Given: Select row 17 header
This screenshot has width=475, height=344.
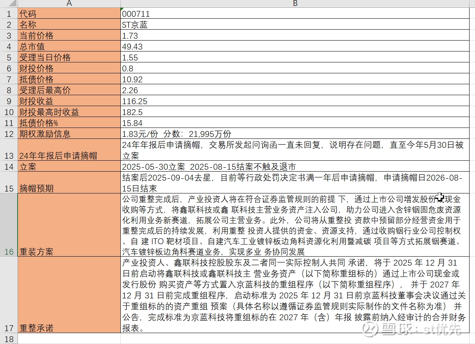Looking at the screenshot, I should tap(9, 294).
